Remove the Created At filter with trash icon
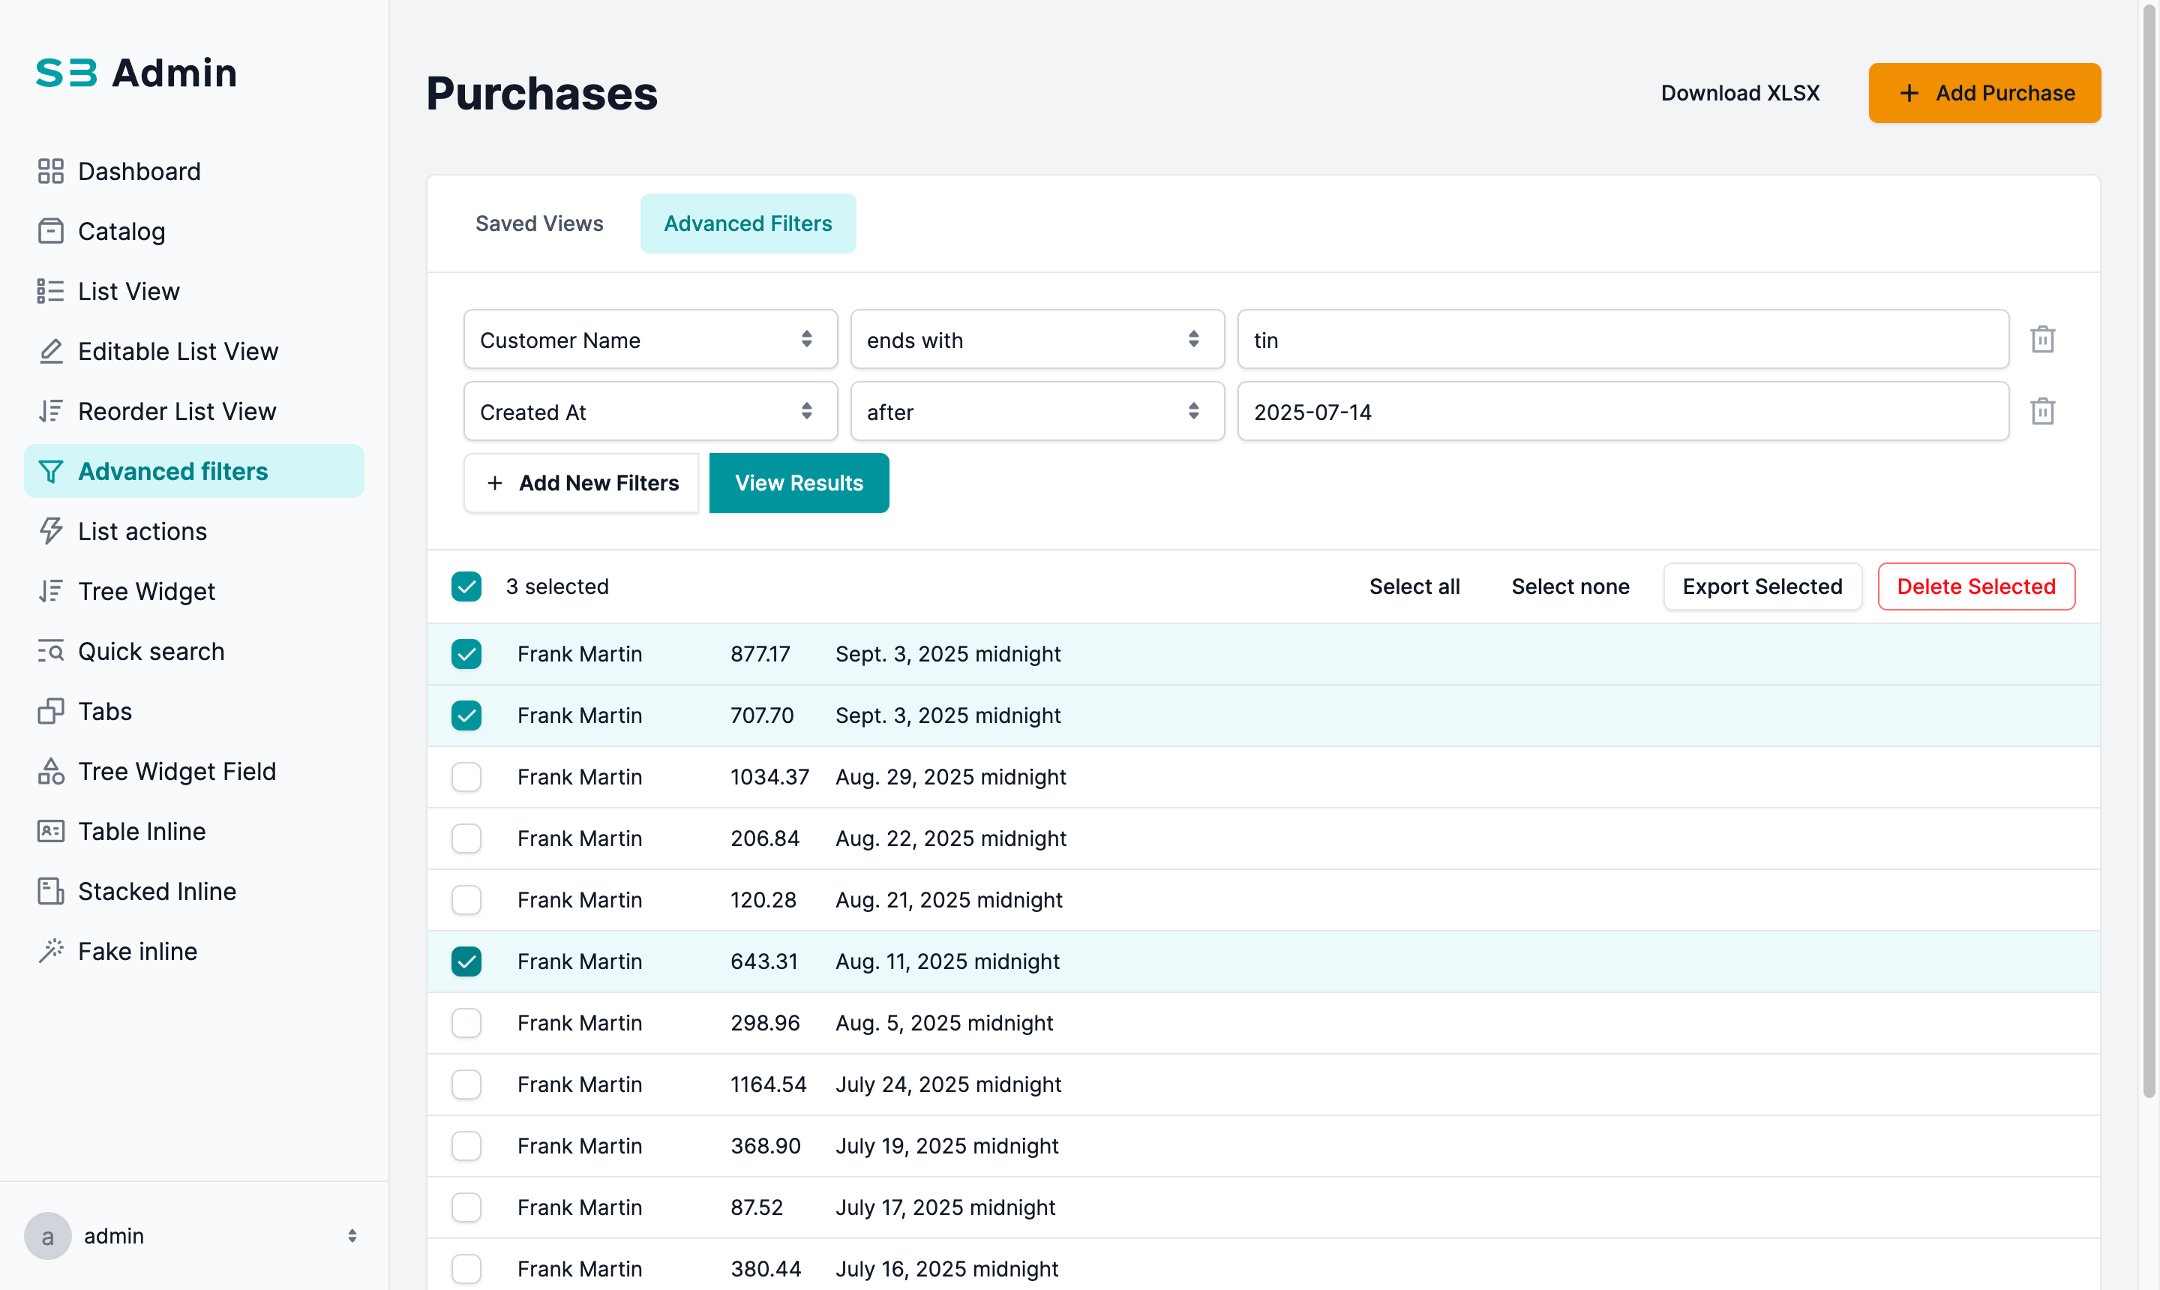The width and height of the screenshot is (2160, 1290). (2041, 411)
